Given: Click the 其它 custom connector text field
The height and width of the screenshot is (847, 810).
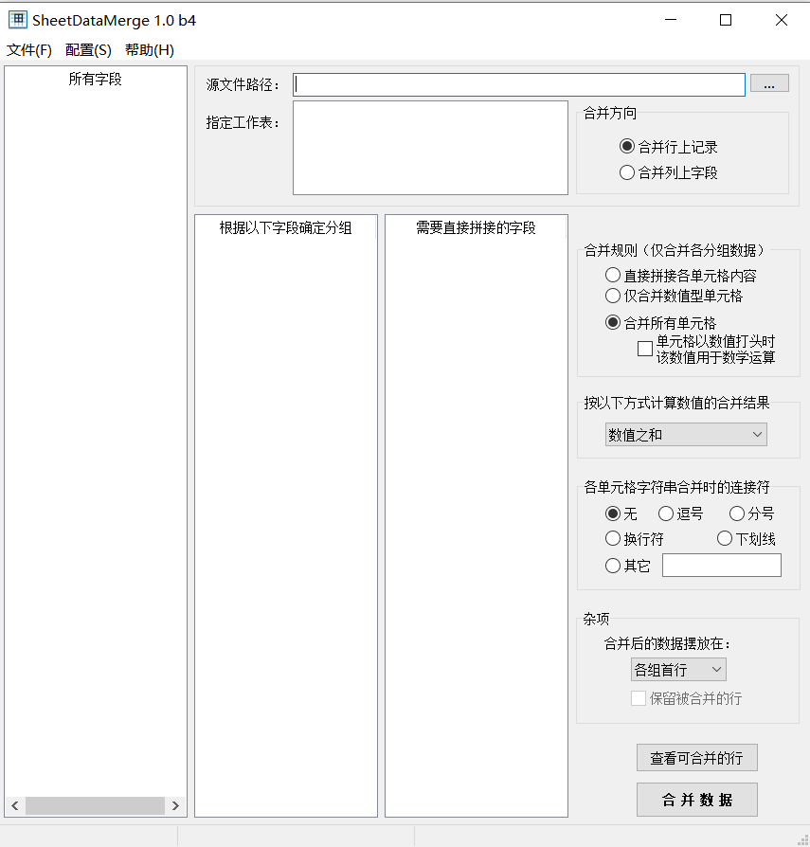Looking at the screenshot, I should pyautogui.click(x=721, y=565).
